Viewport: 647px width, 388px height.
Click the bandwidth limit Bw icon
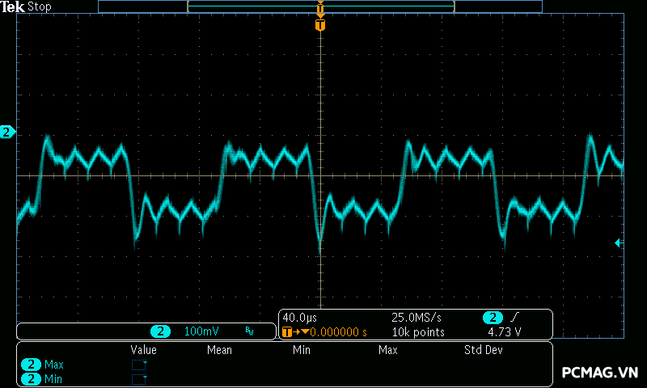pyautogui.click(x=249, y=331)
